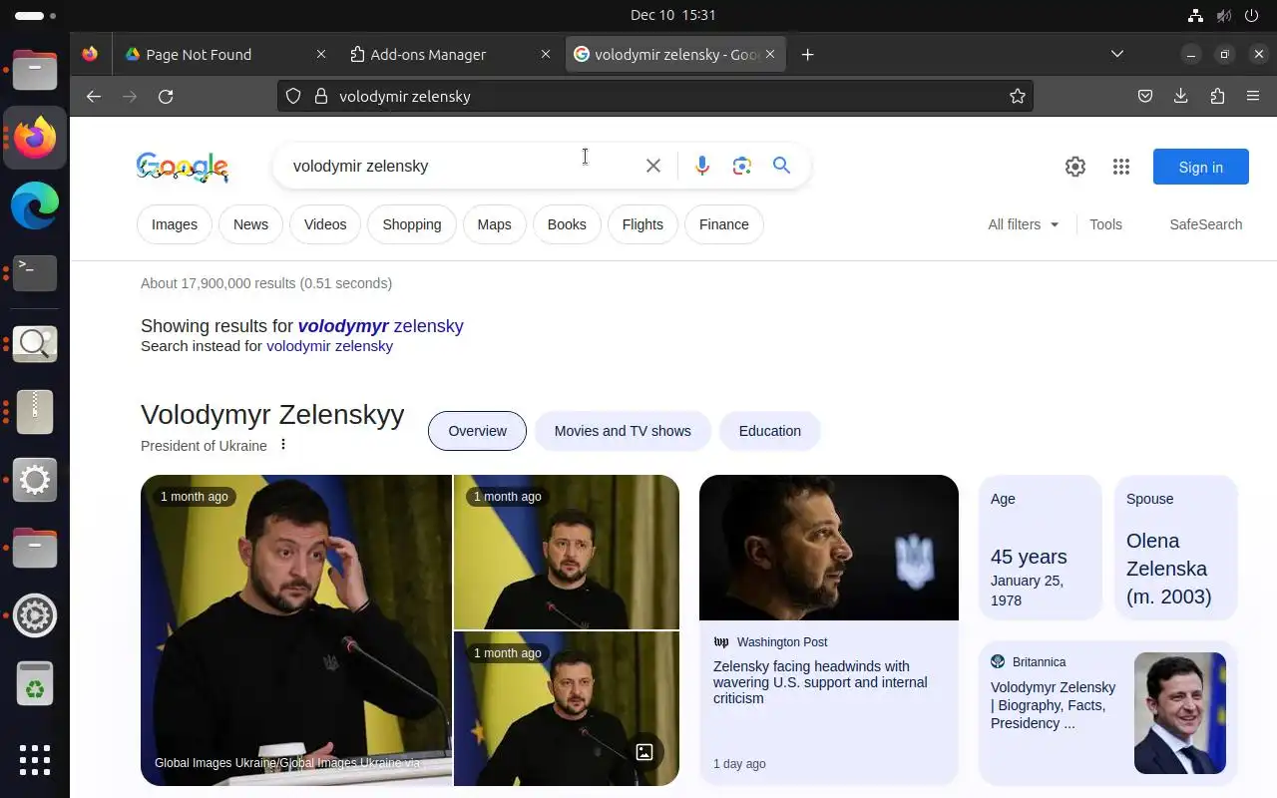Screen dimensions: 1277x798
Task: Filter results by News
Action: [x=250, y=224]
